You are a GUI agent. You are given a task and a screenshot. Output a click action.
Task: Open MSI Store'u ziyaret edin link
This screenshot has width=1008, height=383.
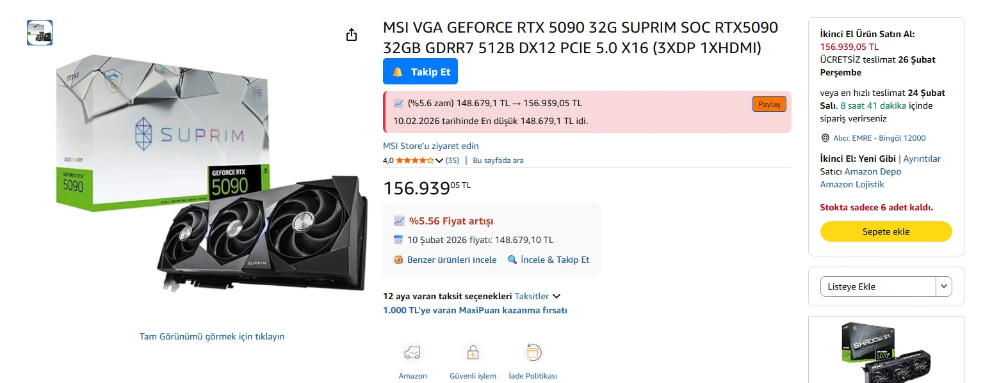430,146
